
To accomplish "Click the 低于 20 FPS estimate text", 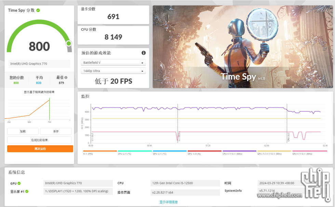I will (113, 81).
